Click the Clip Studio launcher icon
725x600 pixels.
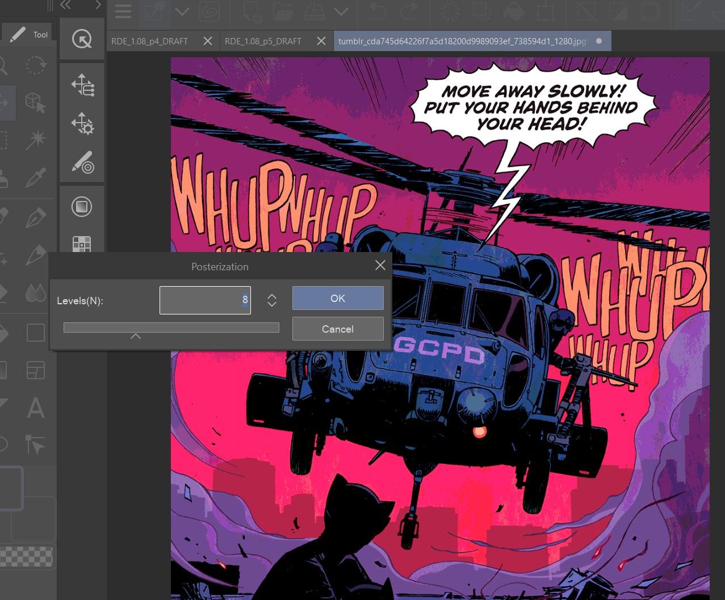[154, 11]
